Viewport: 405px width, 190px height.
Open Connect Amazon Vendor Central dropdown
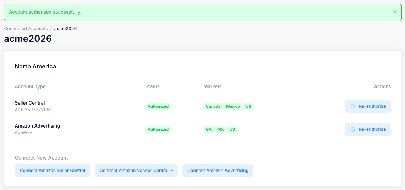pyautogui.click(x=136, y=171)
